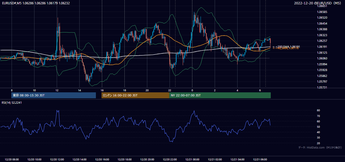Click RSI scale value 70
This screenshot has width=345, height=162.
(318, 116)
